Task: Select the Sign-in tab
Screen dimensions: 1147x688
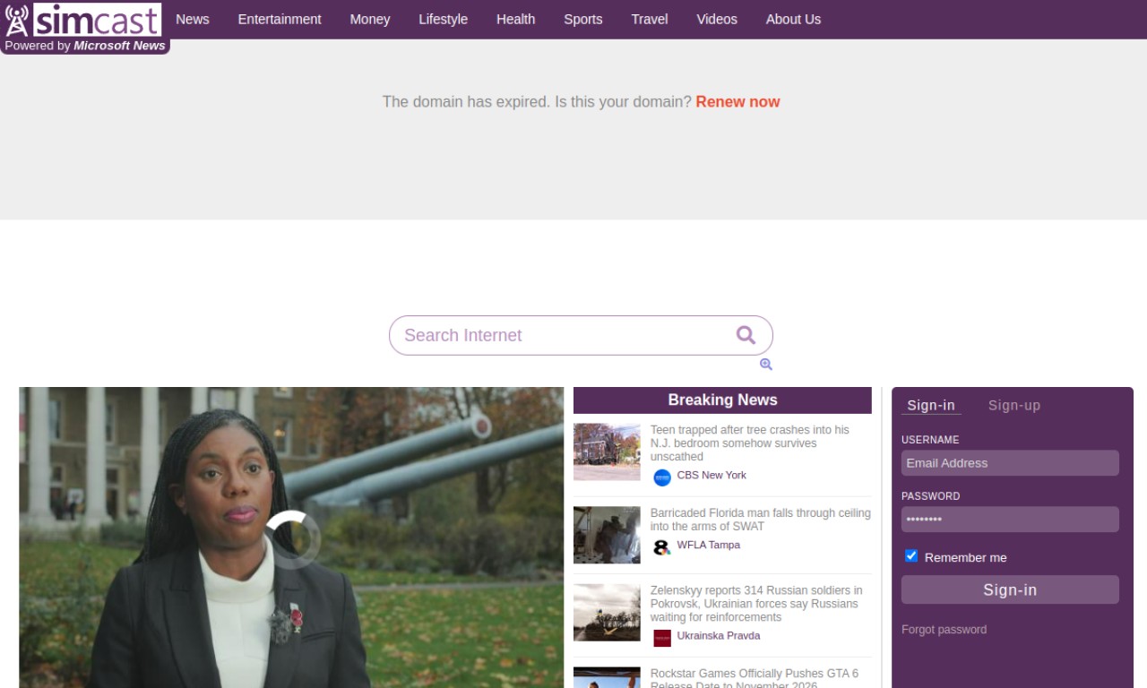Action: (x=931, y=405)
